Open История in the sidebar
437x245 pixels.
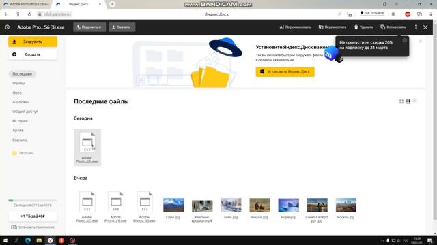pyautogui.click(x=20, y=121)
